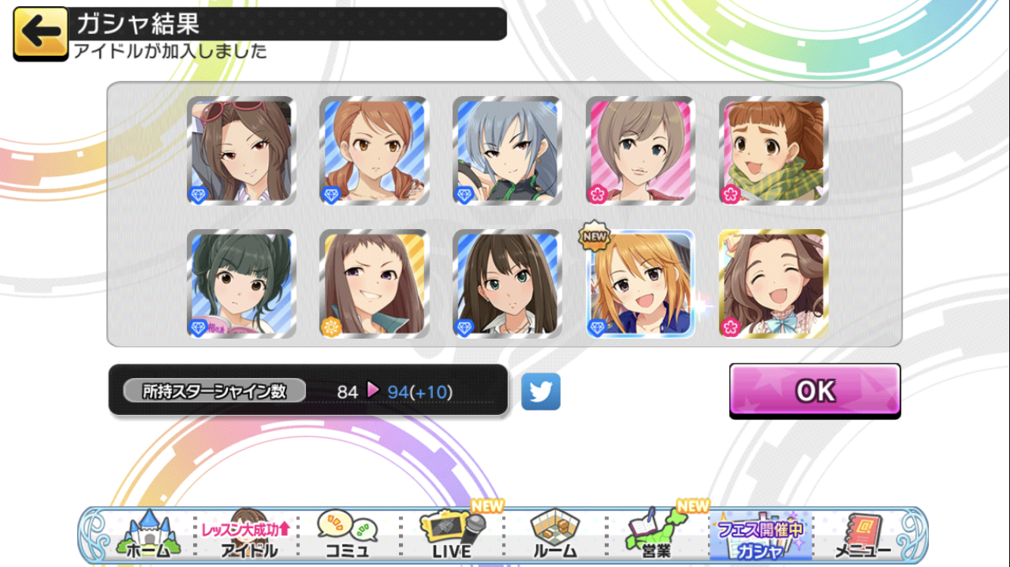Image resolution: width=1010 pixels, height=567 pixels.
Task: Go to ルーム room icon
Action: coord(555,536)
